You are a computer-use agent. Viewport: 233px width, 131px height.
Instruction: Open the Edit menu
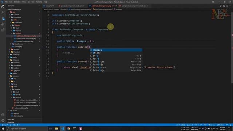pos(11,2)
